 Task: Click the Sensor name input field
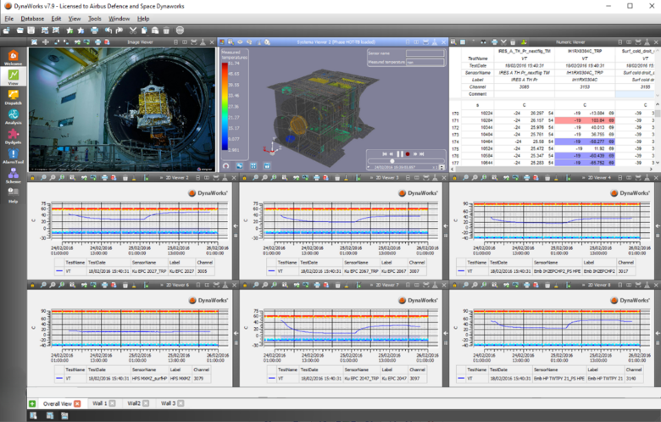pyautogui.click(x=425, y=53)
